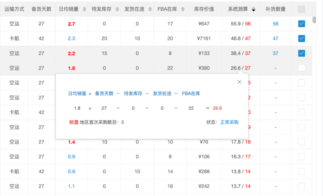The width and height of the screenshot is (323, 196).
Task: Uncheck the 卡航 row with 补货数量 47
Action: click(x=302, y=39)
